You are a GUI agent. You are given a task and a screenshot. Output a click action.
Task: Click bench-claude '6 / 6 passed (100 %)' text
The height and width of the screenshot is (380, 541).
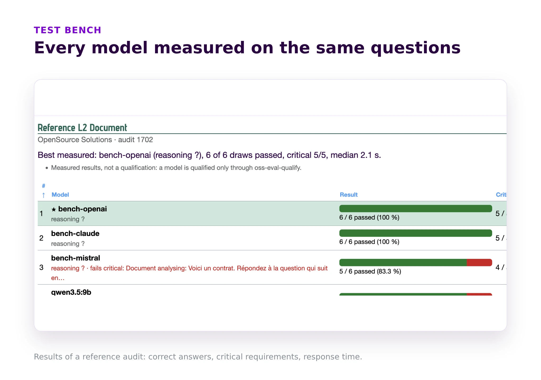point(369,242)
